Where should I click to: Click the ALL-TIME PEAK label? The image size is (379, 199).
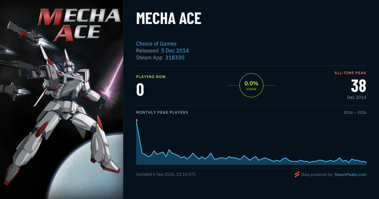tap(350, 73)
